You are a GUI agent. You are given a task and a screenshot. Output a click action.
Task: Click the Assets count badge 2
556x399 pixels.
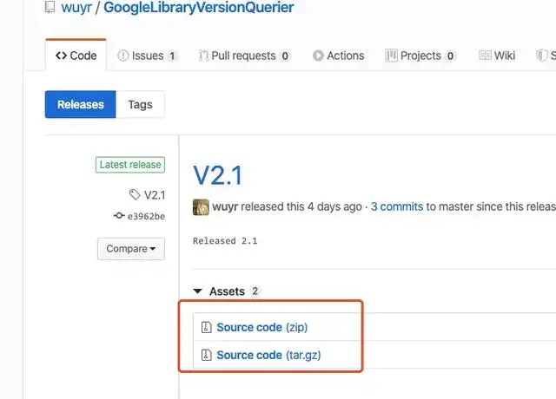255,291
